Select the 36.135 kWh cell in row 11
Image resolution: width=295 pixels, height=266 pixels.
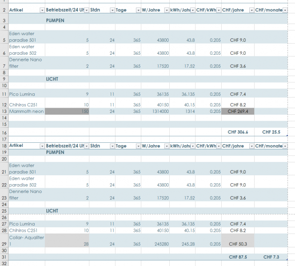182,93
